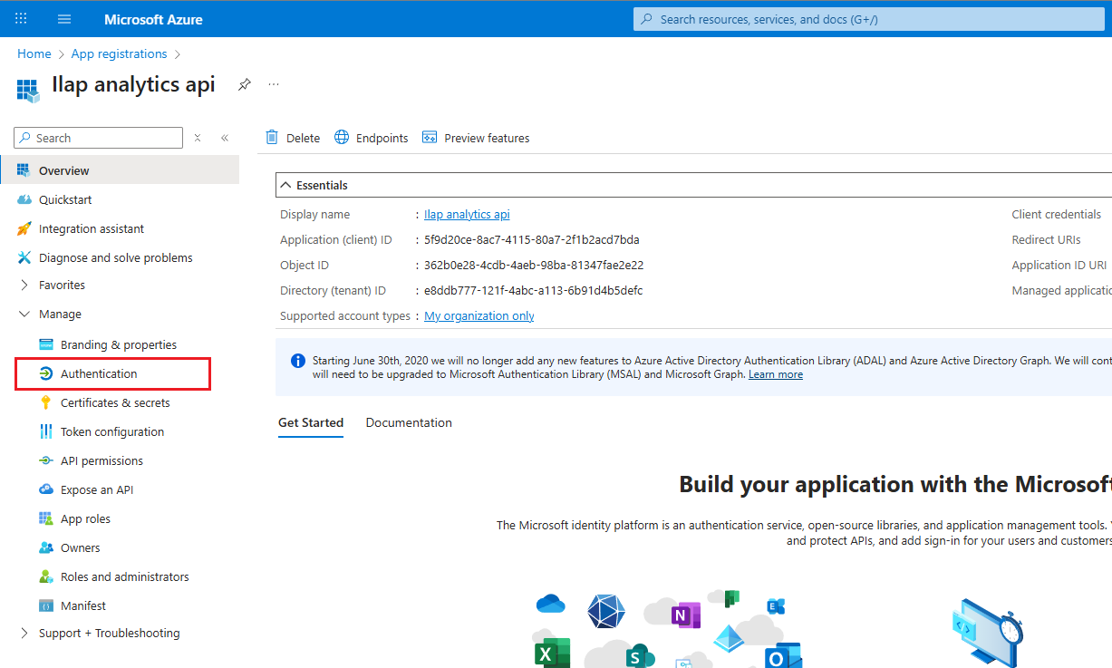Open the ellipsis more options menu
This screenshot has height=668, width=1112.
click(274, 84)
